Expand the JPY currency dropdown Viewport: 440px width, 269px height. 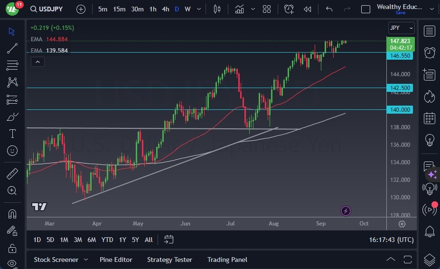(401, 28)
